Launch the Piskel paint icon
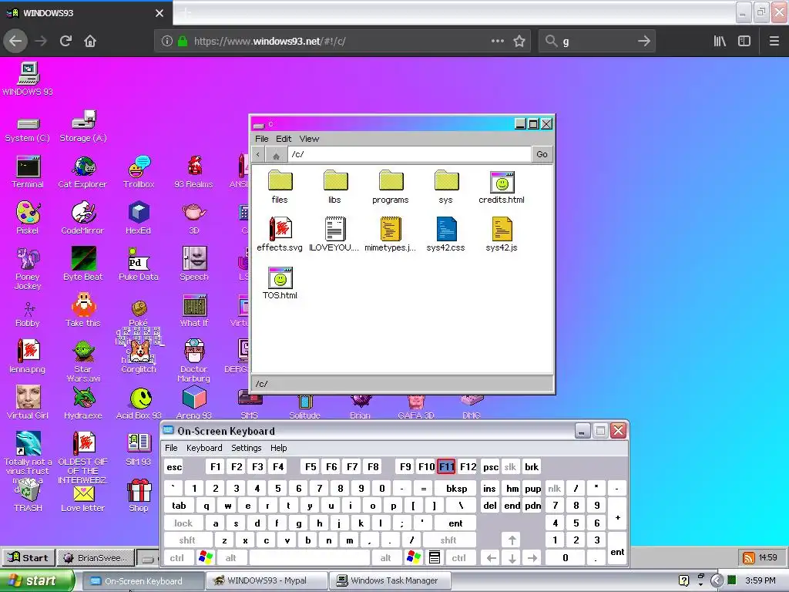This screenshot has height=592, width=789. 28,218
